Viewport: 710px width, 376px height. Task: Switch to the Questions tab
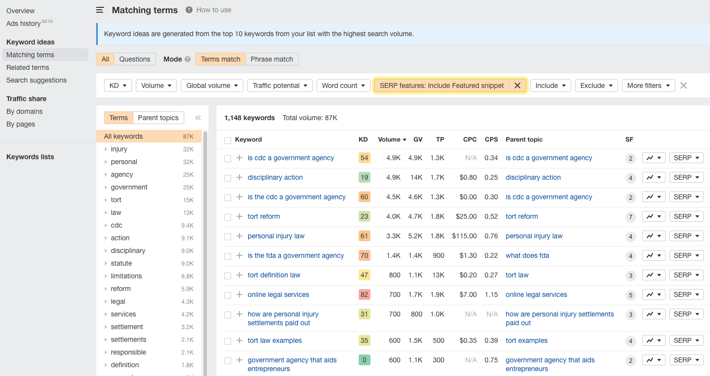[134, 59]
